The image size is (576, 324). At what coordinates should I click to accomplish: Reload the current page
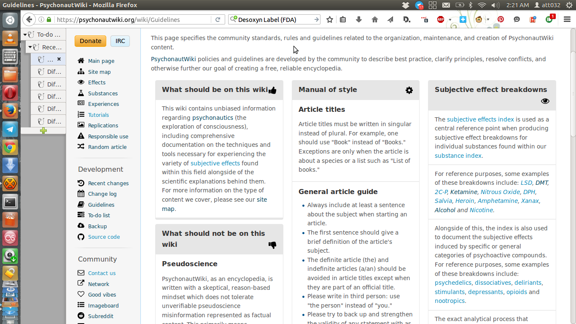coord(218,19)
